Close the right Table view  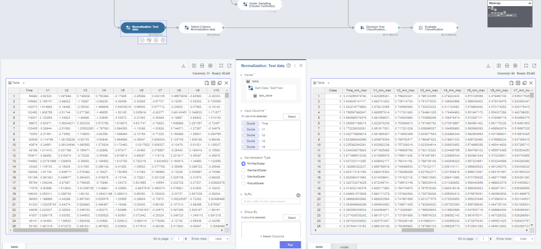[x=531, y=83]
